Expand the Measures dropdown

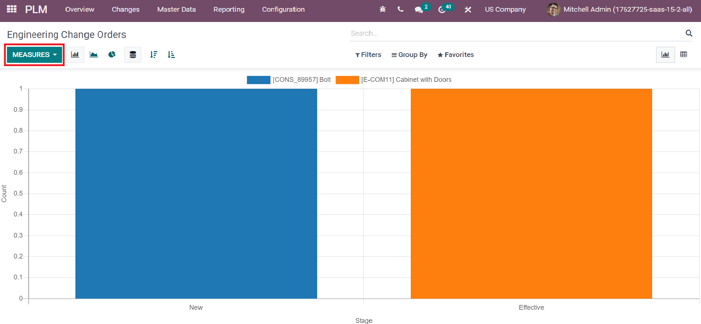point(34,54)
